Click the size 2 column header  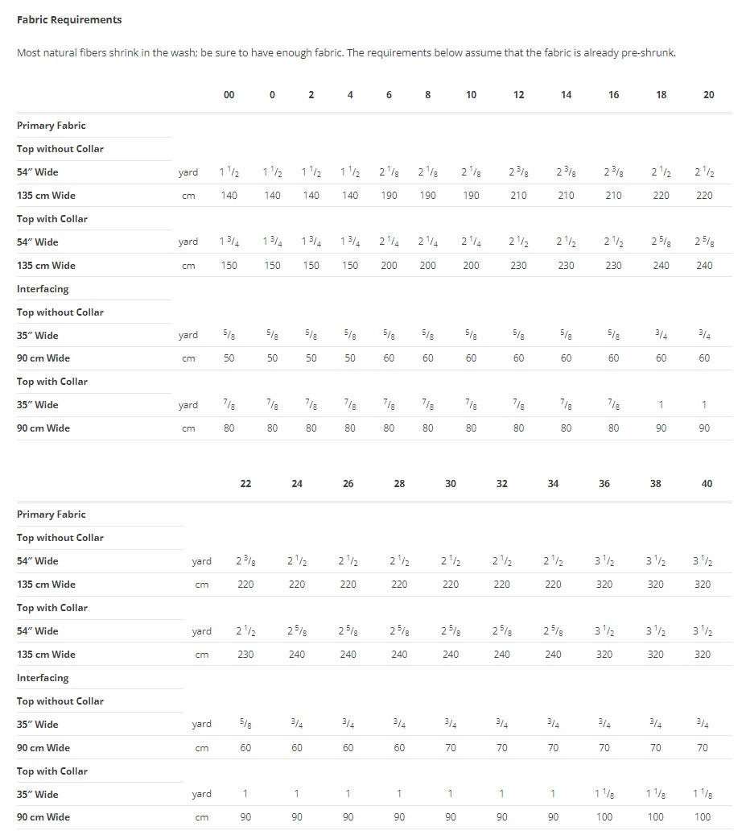click(x=311, y=95)
